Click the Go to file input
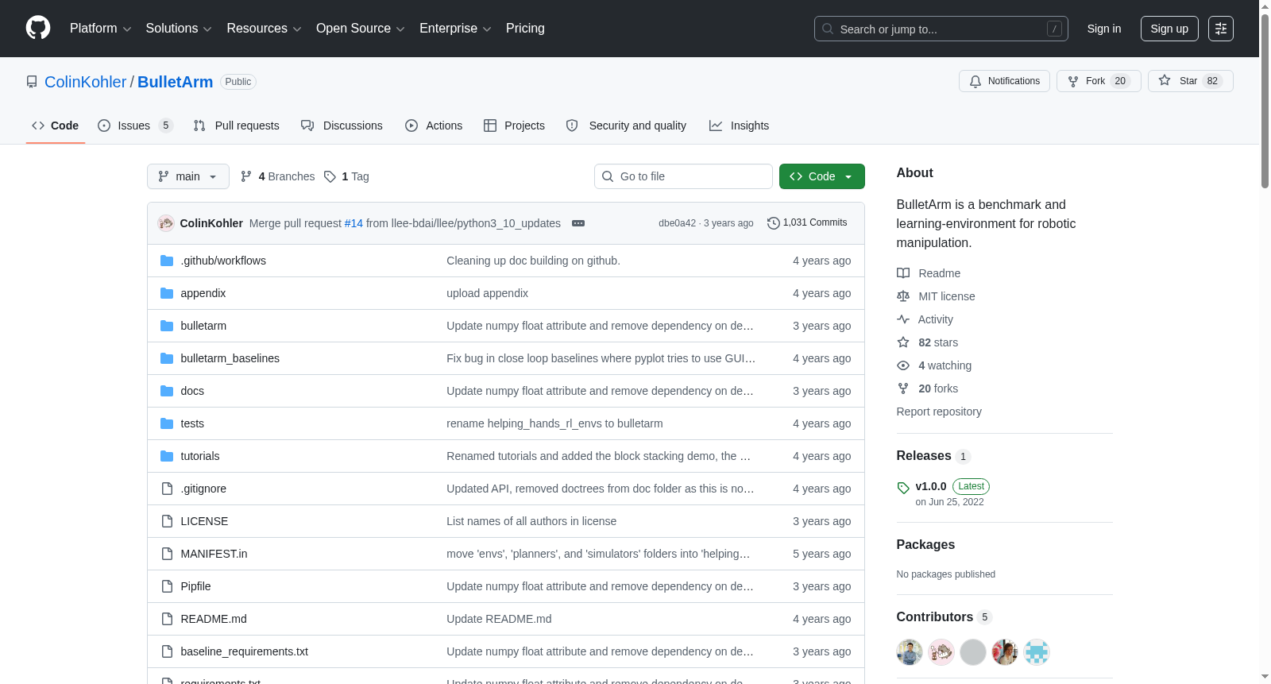The image size is (1271, 684). (x=683, y=176)
